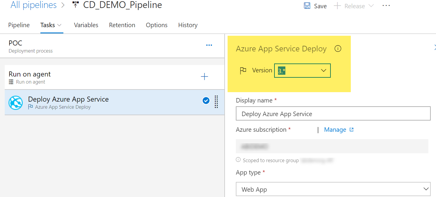Click the CD_DEMO_Pipeline title text
This screenshot has width=436, height=197.
122,5
